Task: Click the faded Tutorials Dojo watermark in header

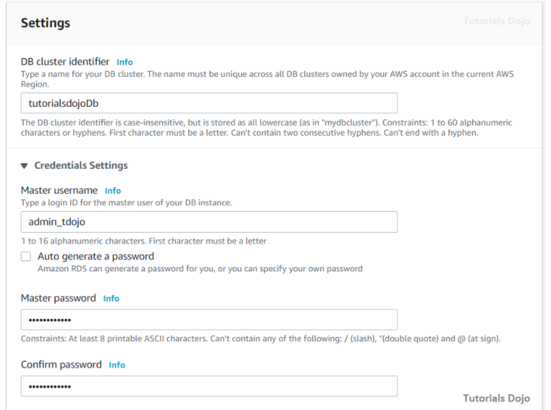Action: [x=496, y=22]
